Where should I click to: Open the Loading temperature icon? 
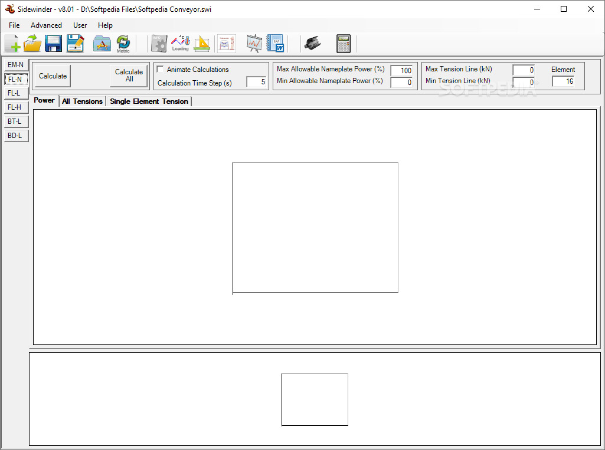(x=180, y=43)
